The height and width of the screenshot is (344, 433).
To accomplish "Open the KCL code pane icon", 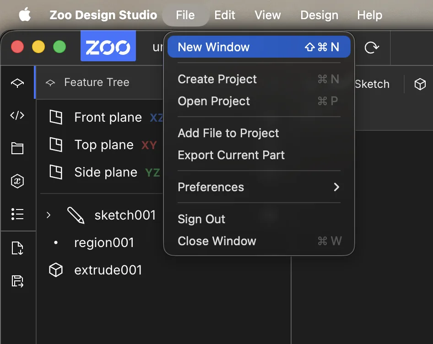I will coord(17,115).
